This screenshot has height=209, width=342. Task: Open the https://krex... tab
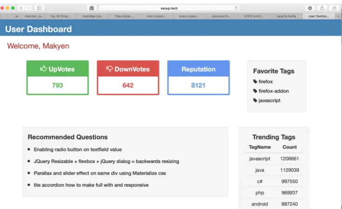[124, 16]
